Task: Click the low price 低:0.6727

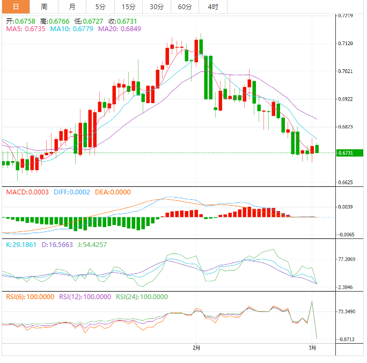Action: tap(89, 21)
